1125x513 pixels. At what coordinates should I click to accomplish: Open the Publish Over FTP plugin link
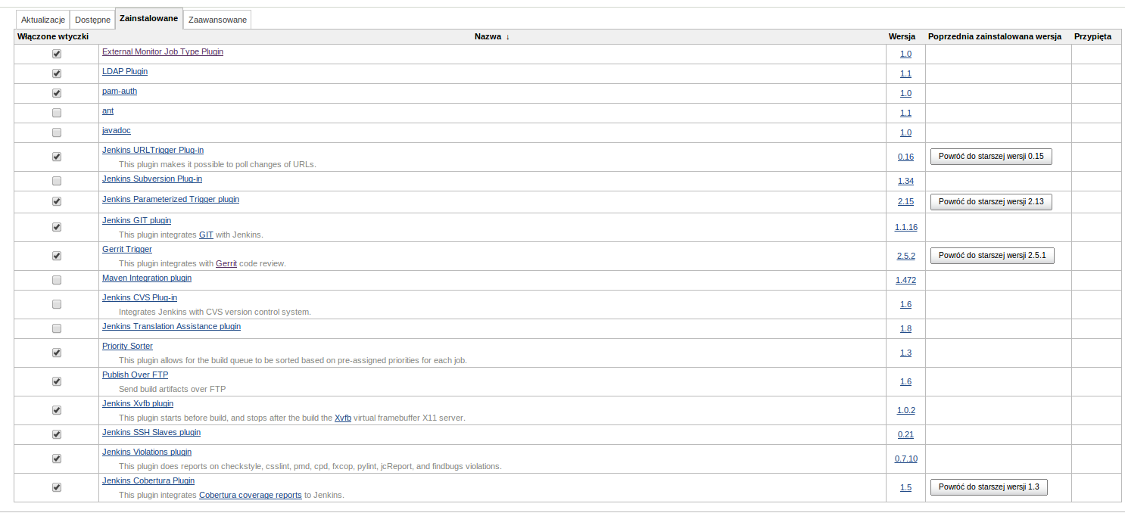point(135,375)
